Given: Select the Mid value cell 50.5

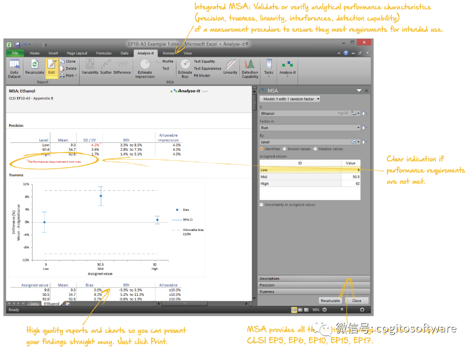Looking at the screenshot, I should point(351,177).
